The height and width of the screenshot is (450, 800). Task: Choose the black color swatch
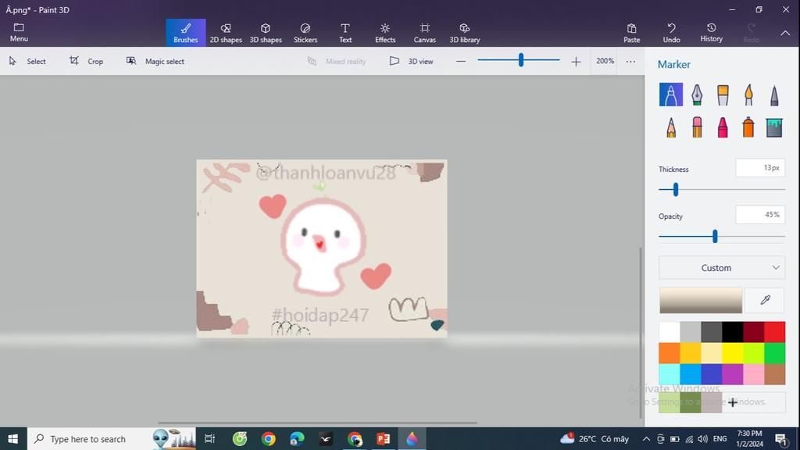tap(732, 332)
